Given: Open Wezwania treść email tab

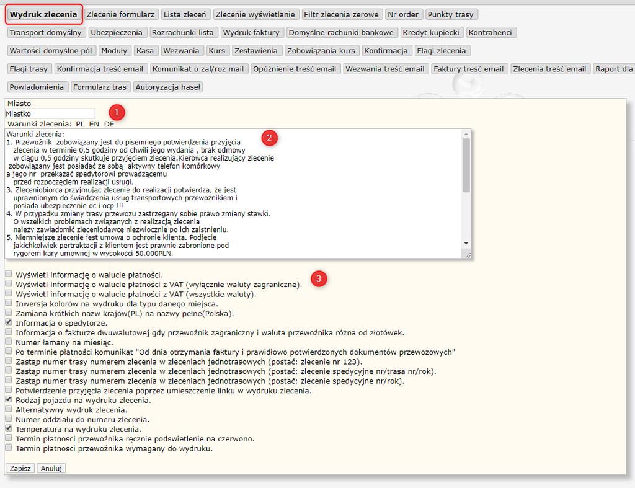Looking at the screenshot, I should pos(384,69).
